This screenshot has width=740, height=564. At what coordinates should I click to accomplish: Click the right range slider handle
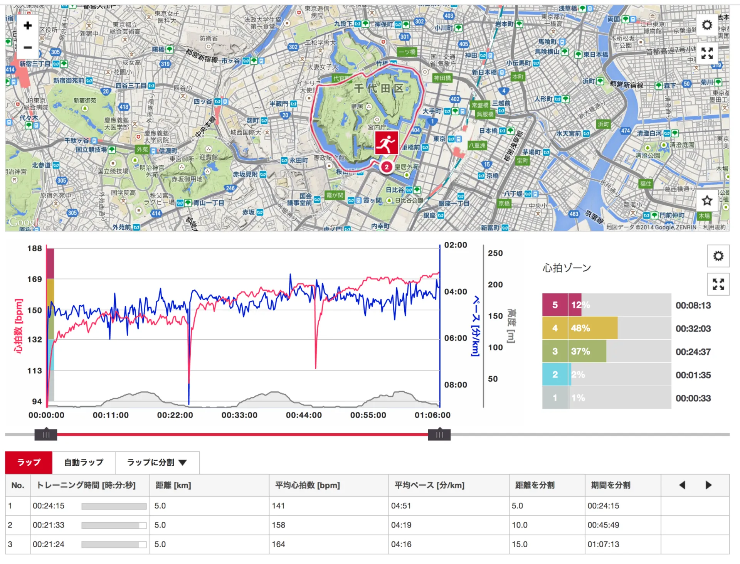439,434
